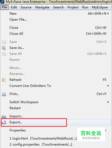Screen dimensions: 112x148
Task: Expand the Switch Workspace submenu arrow
Action: click(108, 102)
